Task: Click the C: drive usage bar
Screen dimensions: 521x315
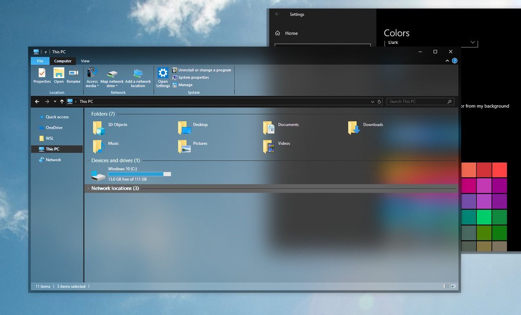Action: [139, 174]
